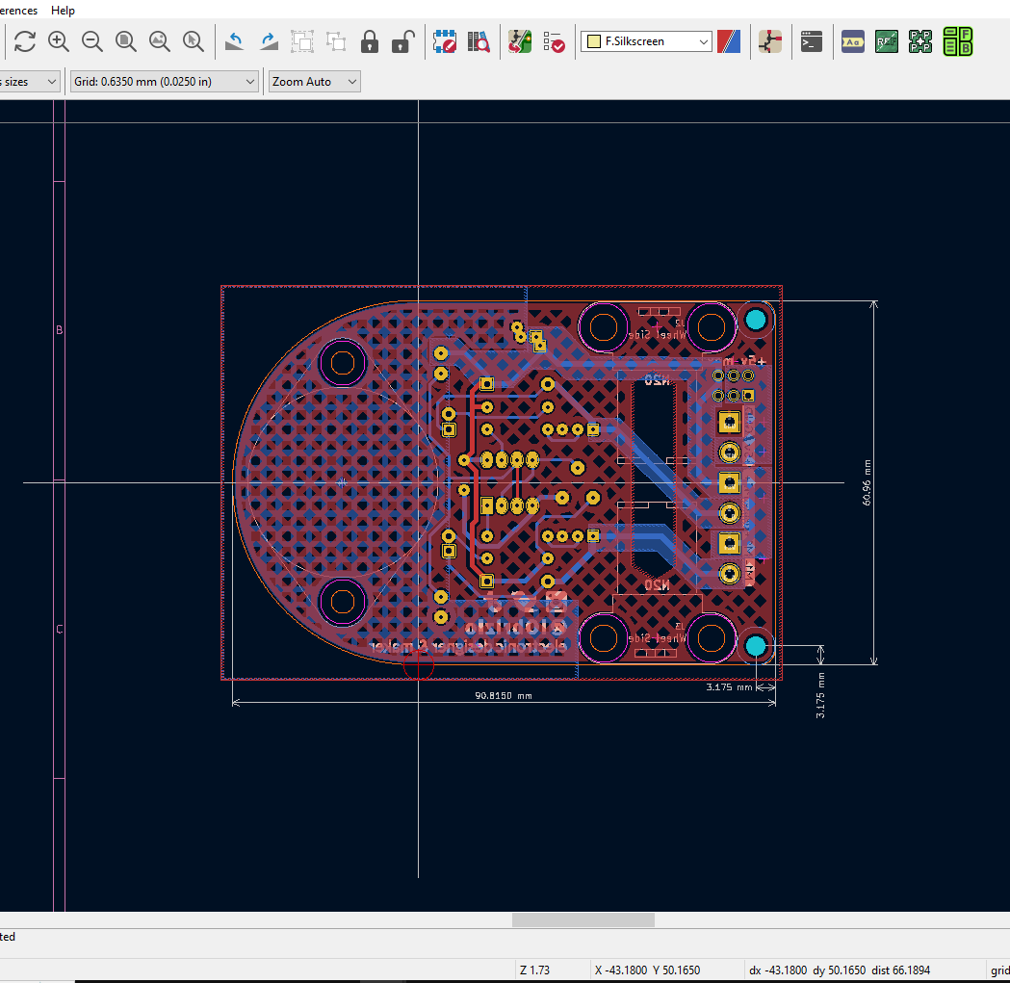Open the Footprint Editor
The width and height of the screenshot is (1010, 983).
coord(445,41)
